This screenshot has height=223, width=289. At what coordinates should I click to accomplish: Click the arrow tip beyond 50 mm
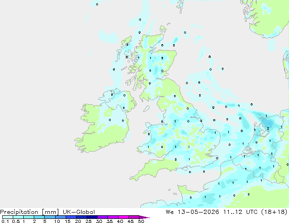(x=144, y=217)
